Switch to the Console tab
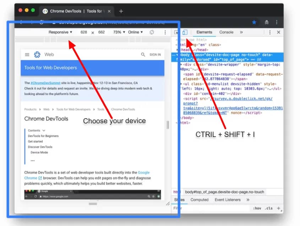The height and width of the screenshot is (226, 300). click(226, 32)
